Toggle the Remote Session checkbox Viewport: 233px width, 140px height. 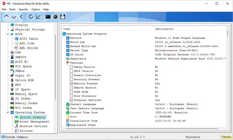tap(71, 88)
